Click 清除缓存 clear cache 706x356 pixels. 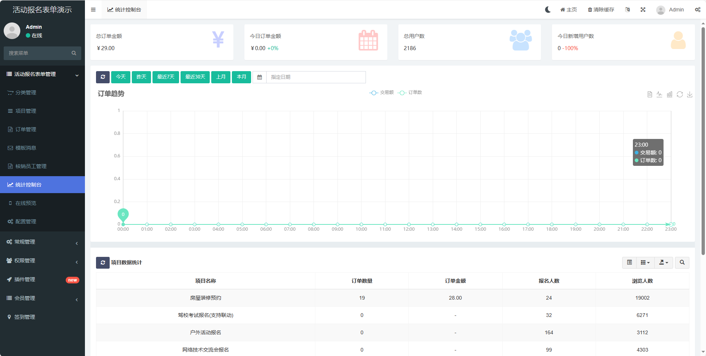(601, 10)
